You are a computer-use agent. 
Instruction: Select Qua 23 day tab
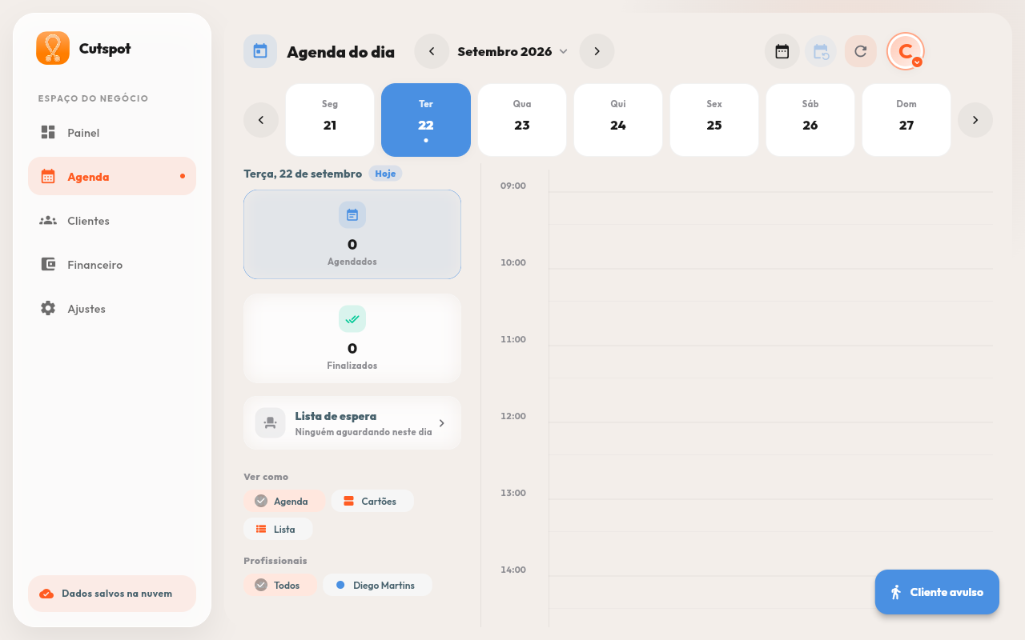[x=522, y=120]
